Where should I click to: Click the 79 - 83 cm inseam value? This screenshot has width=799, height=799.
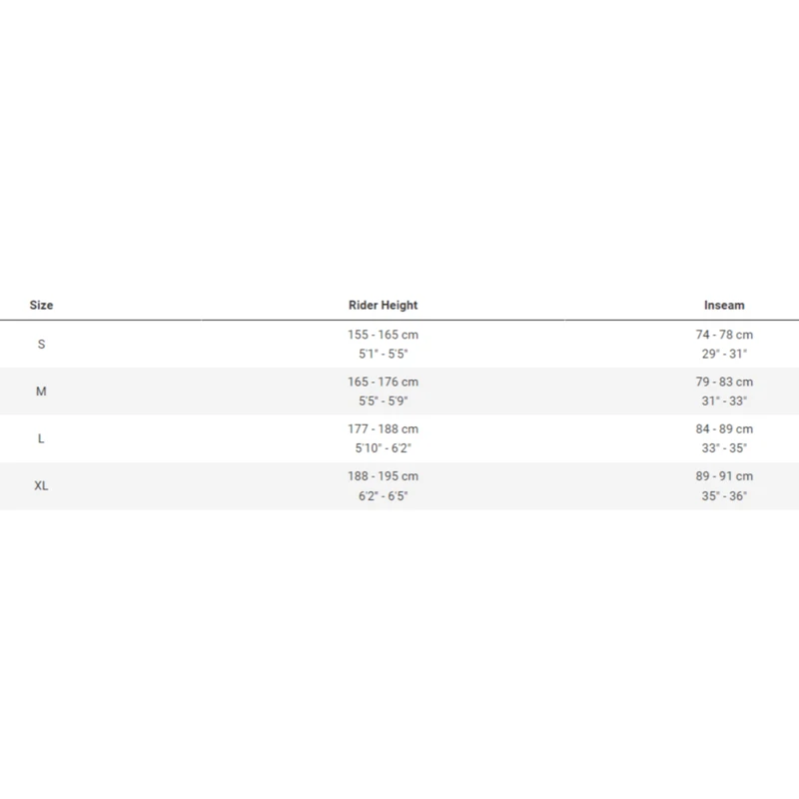[x=724, y=382]
